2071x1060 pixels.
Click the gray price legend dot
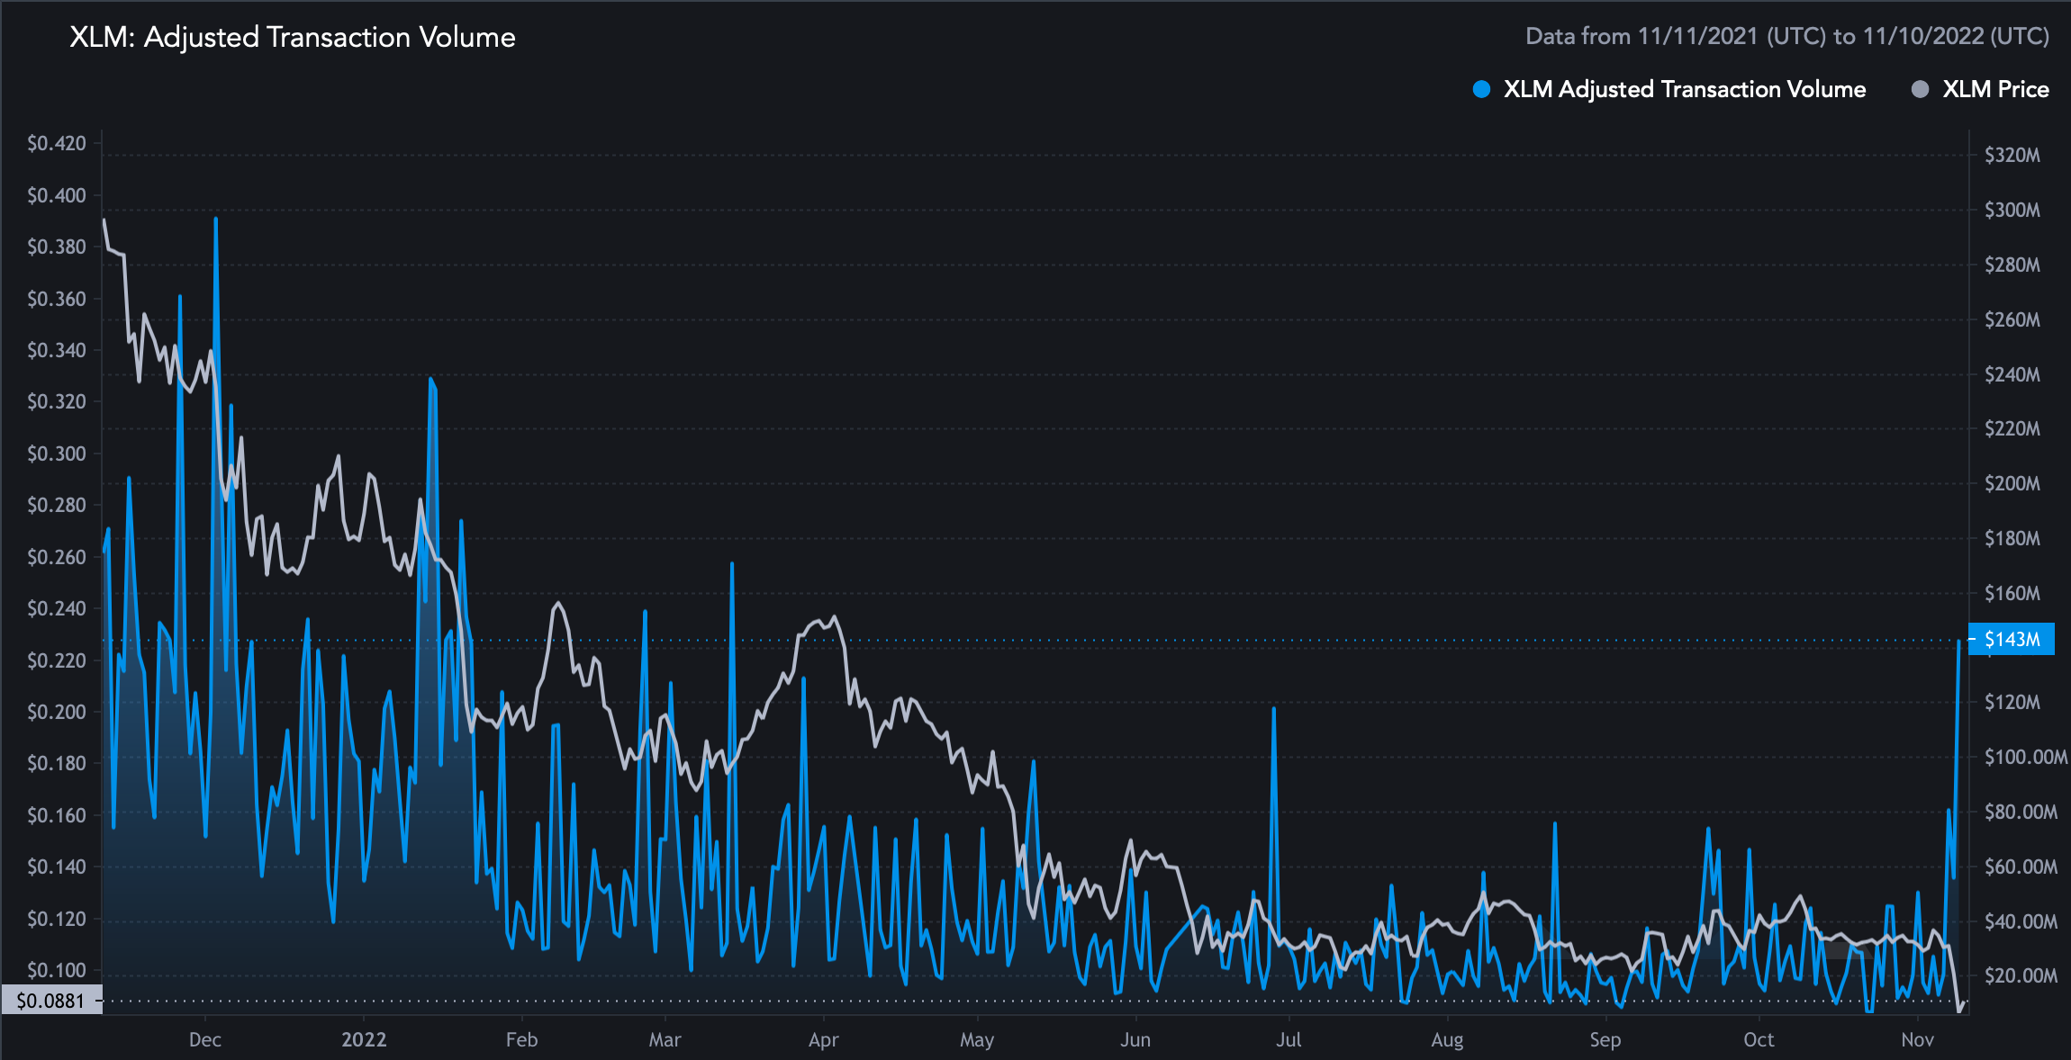[1920, 89]
